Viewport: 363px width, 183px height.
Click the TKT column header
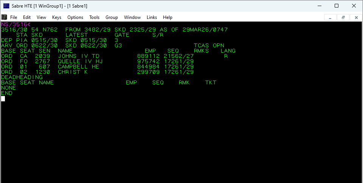211,82
